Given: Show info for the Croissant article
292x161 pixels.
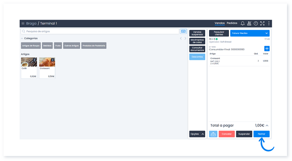Looking at the screenshot, I should tap(53, 60).
